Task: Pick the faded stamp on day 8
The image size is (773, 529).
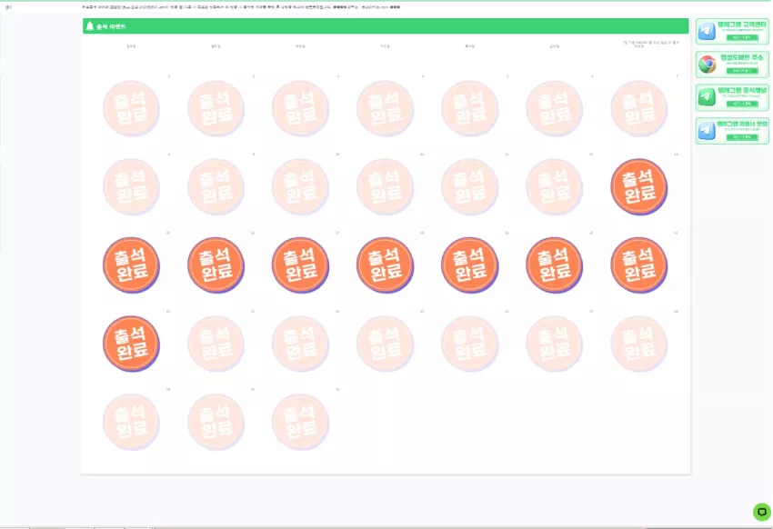Action: pos(131,186)
